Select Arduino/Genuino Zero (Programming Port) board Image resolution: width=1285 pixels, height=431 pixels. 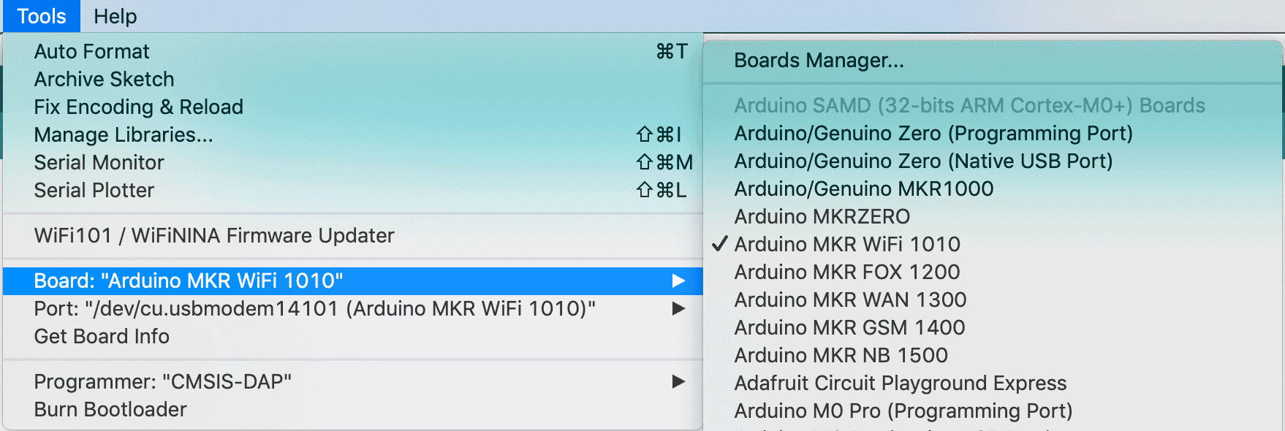(x=933, y=133)
